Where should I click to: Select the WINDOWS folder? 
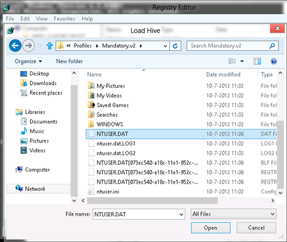click(x=181, y=124)
